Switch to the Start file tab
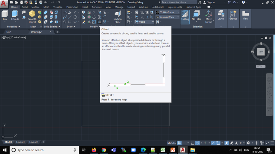 point(9,32)
